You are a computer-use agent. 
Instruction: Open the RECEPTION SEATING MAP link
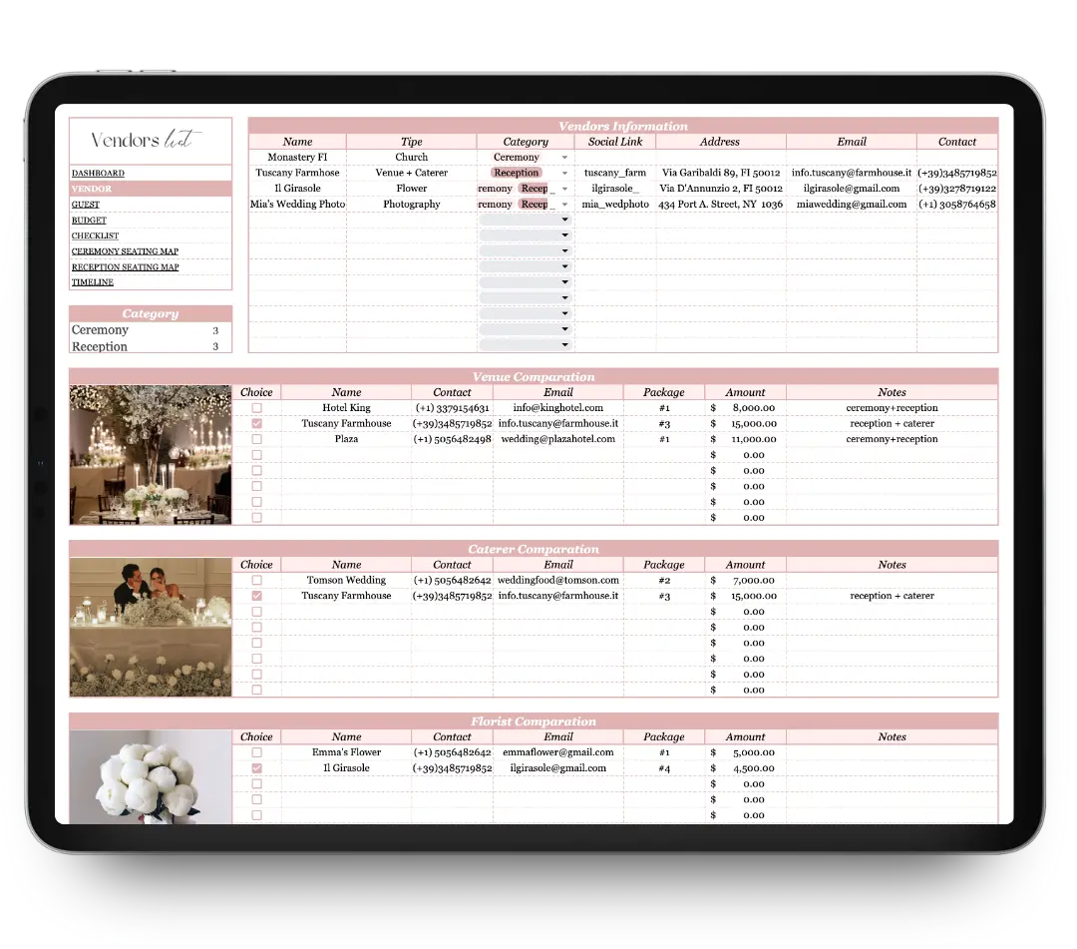click(x=125, y=267)
